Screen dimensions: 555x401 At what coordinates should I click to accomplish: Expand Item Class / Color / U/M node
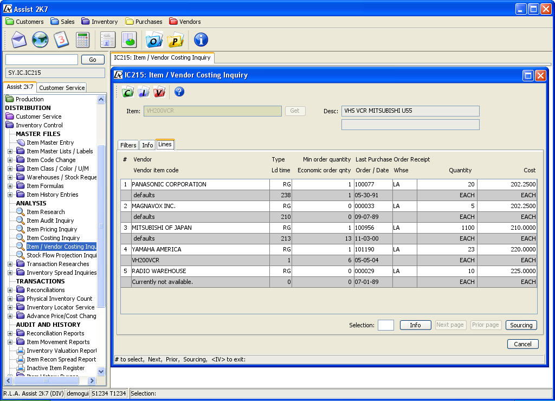10,169
